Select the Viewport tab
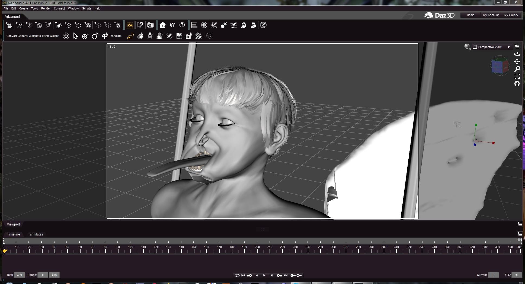The width and height of the screenshot is (525, 284). (x=13, y=224)
